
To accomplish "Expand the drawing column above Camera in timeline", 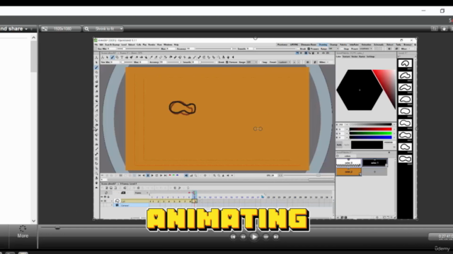I will coord(112,201).
